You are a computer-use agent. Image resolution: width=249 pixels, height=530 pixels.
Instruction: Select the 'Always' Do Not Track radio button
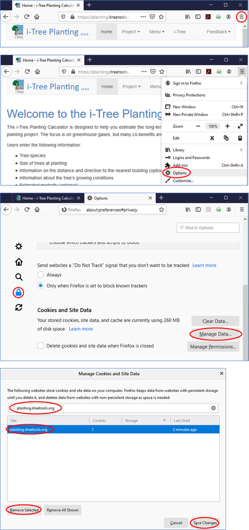click(41, 274)
